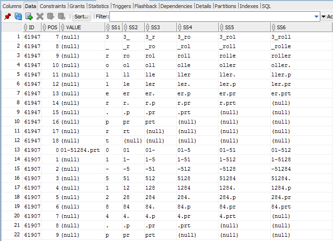Open the Filter history dropdown arrow

[x=316, y=17]
